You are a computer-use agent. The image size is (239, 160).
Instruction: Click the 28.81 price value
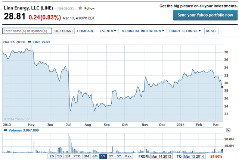tap(15, 16)
